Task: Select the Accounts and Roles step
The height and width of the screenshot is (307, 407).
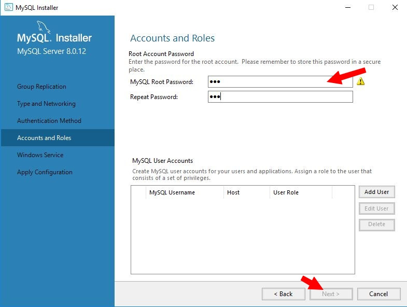Action: pos(58,137)
